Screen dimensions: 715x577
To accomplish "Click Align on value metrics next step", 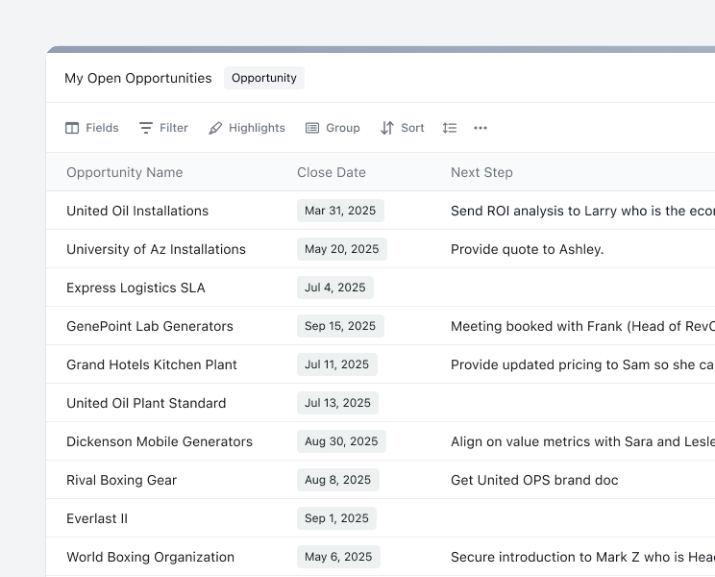I will (x=582, y=441).
